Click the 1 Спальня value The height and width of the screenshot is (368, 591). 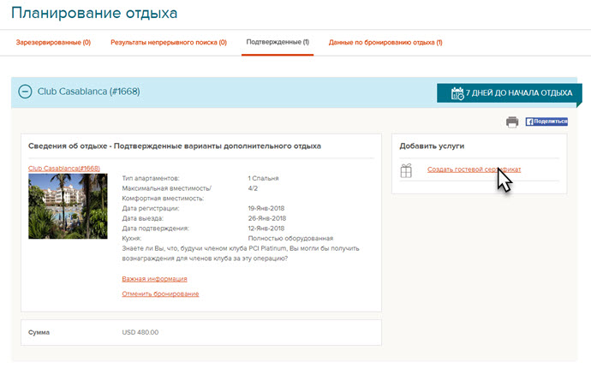(263, 178)
